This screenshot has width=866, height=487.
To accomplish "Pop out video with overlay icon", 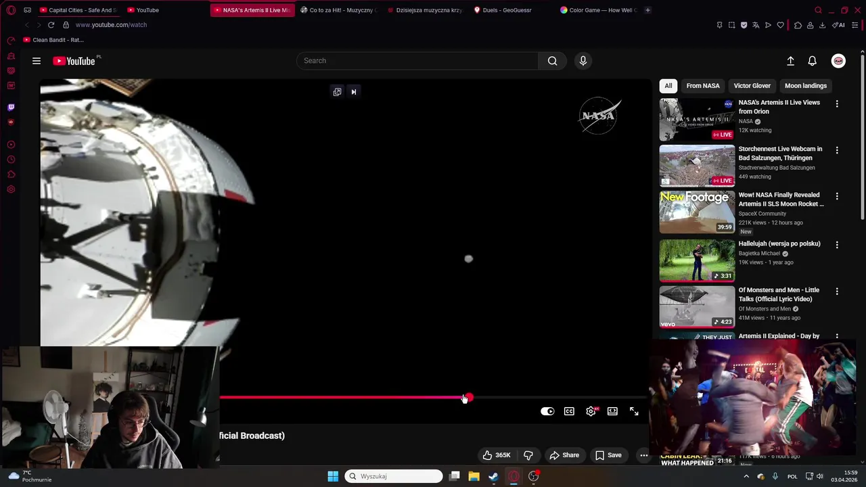I will click(337, 92).
